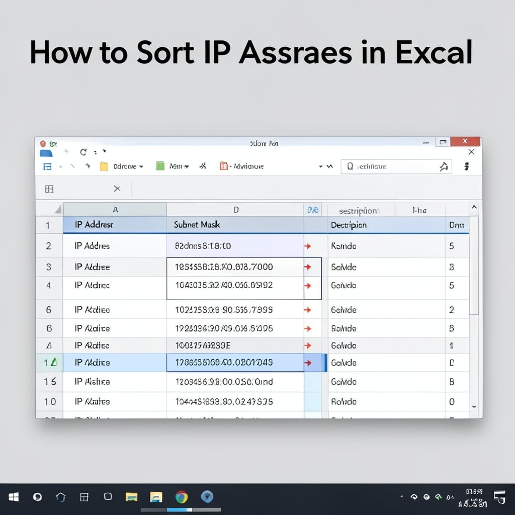Open the first File Explorer taskbar icon
The height and width of the screenshot is (515, 515).
click(x=131, y=497)
